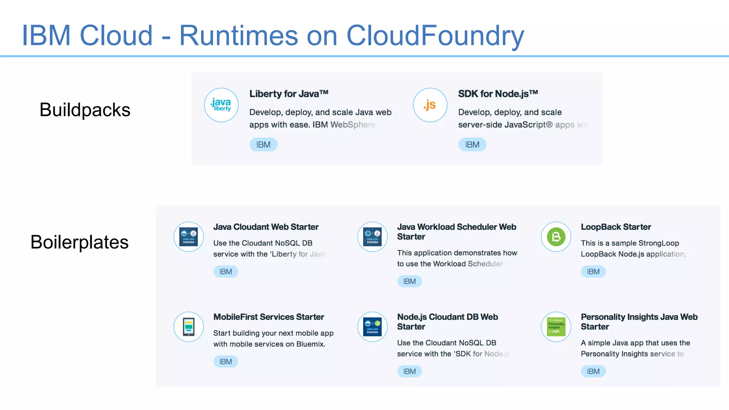
Task: Click 'Start building your next mobile app' text
Action: tap(273, 333)
